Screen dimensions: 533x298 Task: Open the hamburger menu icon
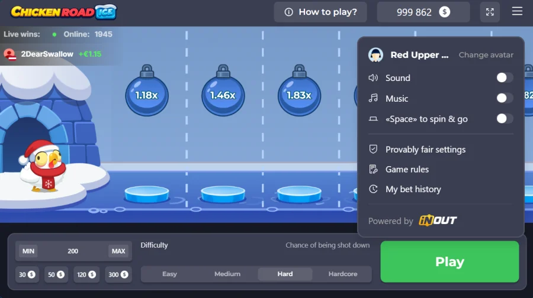click(517, 11)
